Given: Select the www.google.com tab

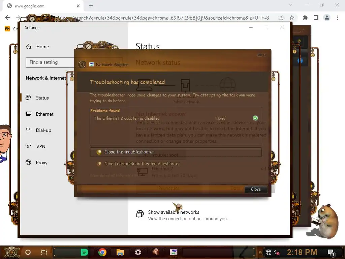Looking at the screenshot, I should click(43, 6).
